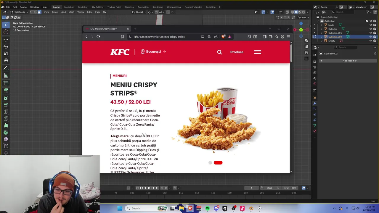The image size is (379, 213).
Task: Switch orthographic/perspective grid icon
Action: pos(306,58)
